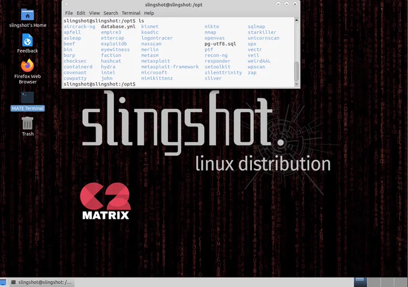Image resolution: width=408 pixels, height=287 pixels.
Task: Click the 'recon-ng' directory name
Action: 216,55
